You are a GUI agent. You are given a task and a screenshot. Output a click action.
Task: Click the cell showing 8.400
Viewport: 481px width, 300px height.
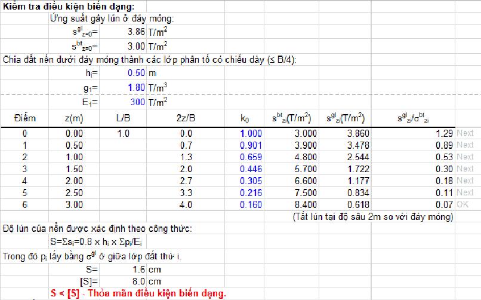click(x=306, y=205)
